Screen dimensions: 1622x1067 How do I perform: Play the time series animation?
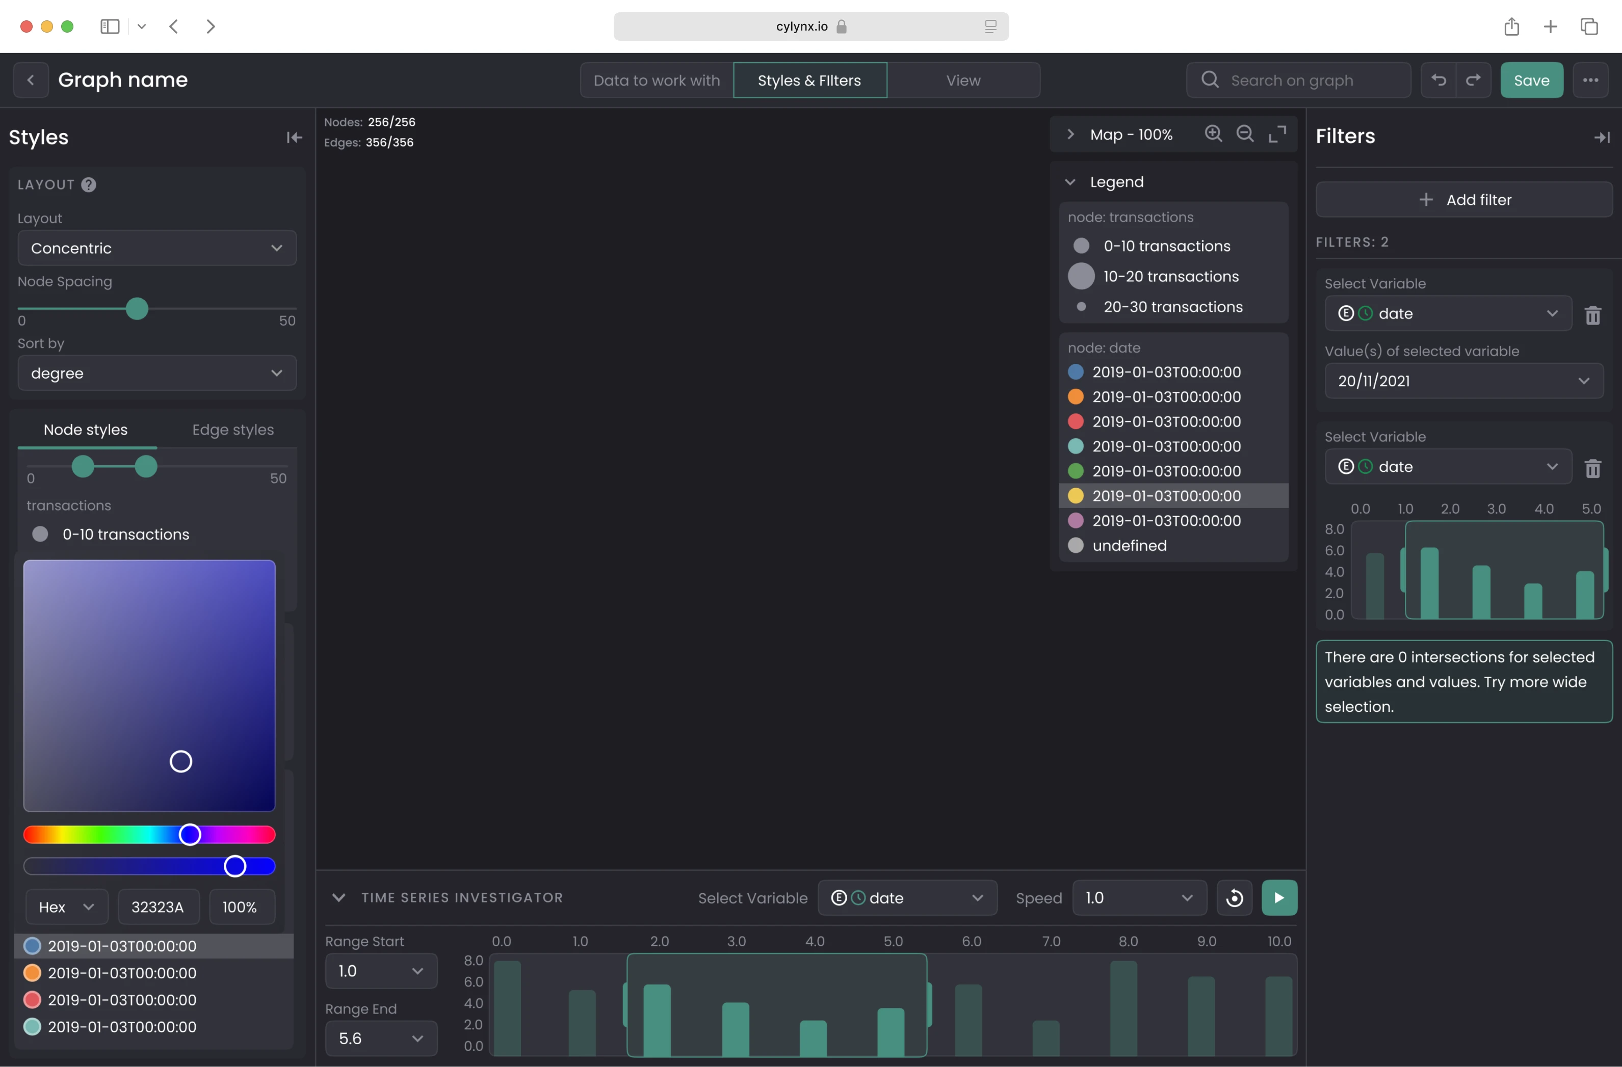tap(1279, 898)
